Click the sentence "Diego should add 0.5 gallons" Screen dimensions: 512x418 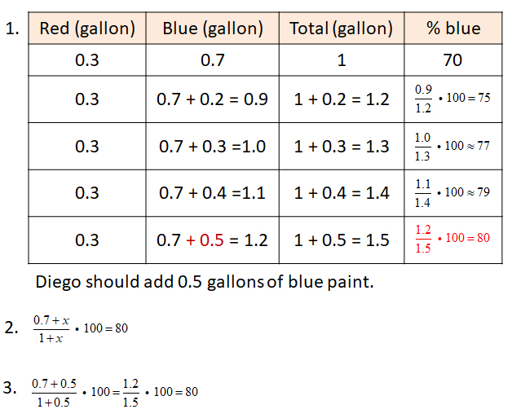[205, 283]
